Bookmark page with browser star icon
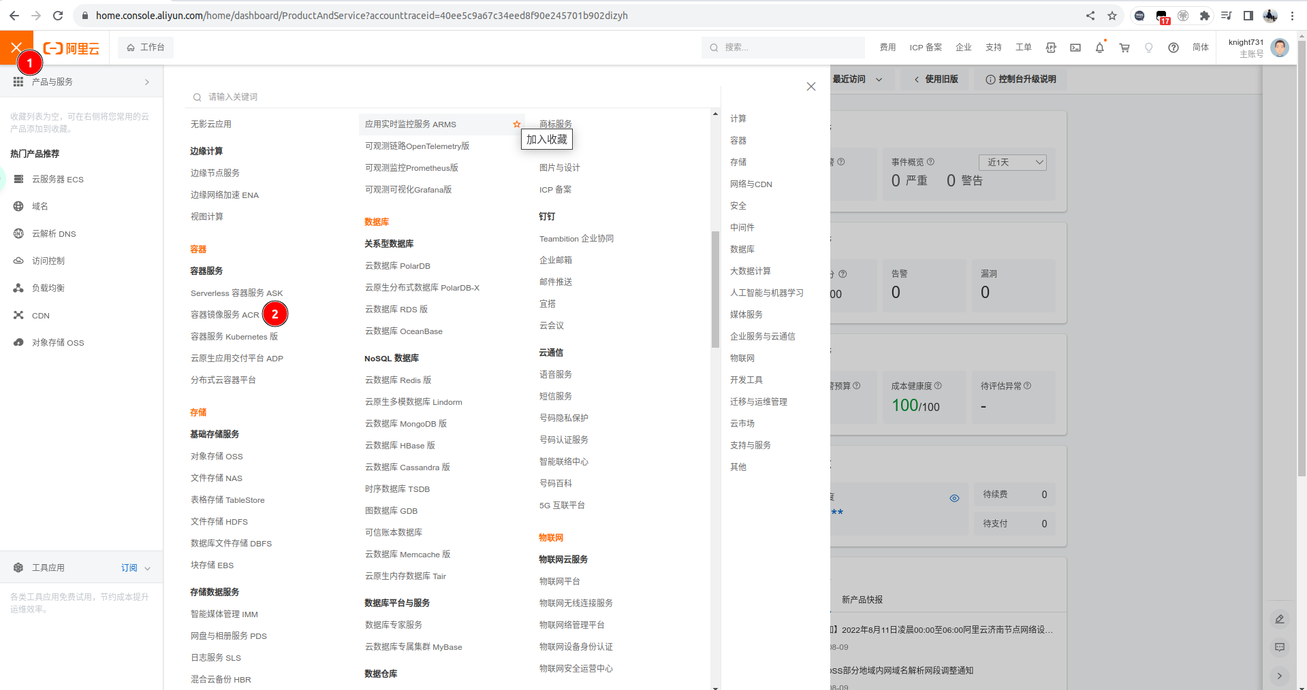The image size is (1307, 690). 1112,15
